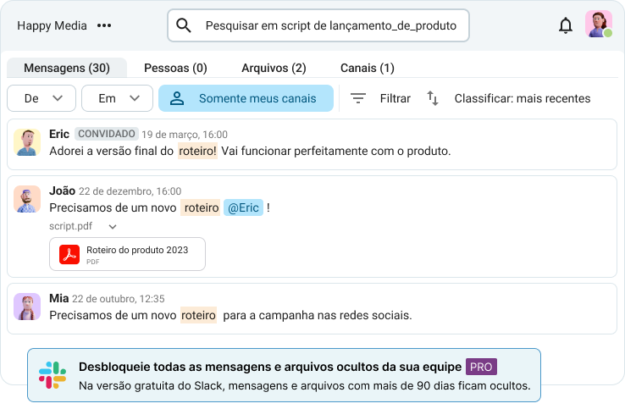Switch to Arquivos (2) tab
This screenshot has height=409, width=625.
(x=274, y=68)
